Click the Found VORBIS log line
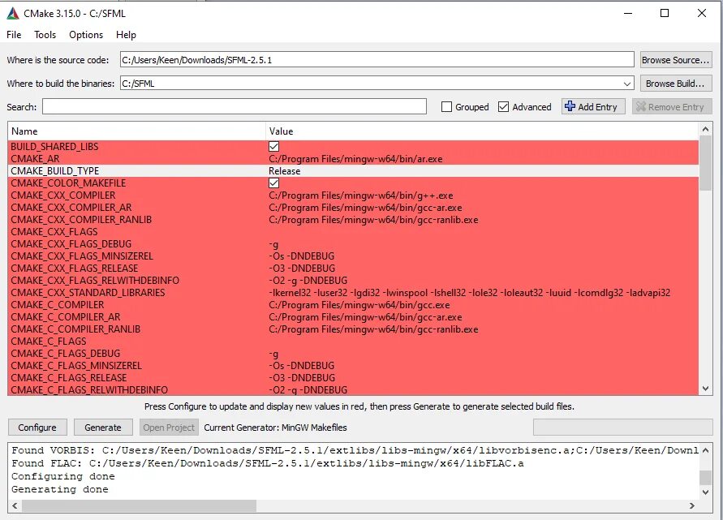 (x=355, y=450)
